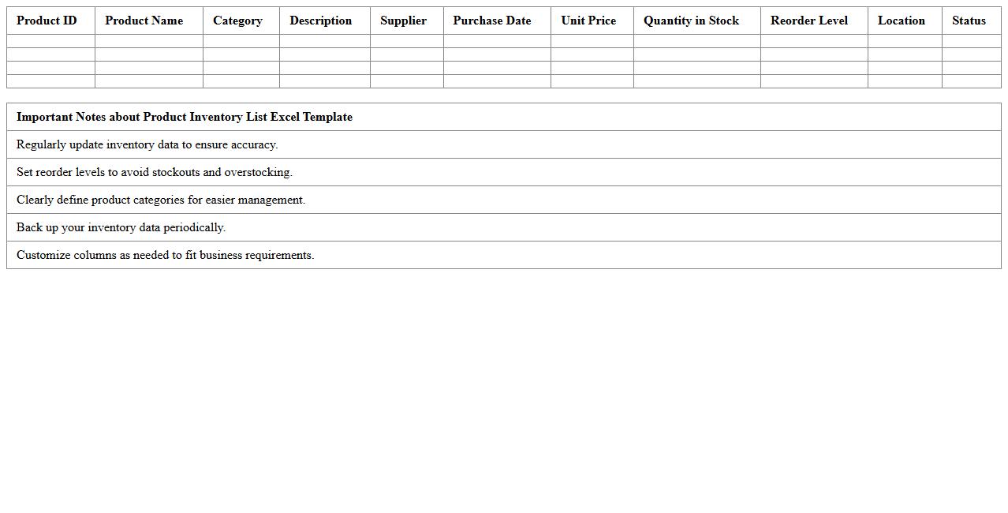This screenshot has height=513, width=1008.
Task: Click the Unit Price header
Action: coord(588,21)
